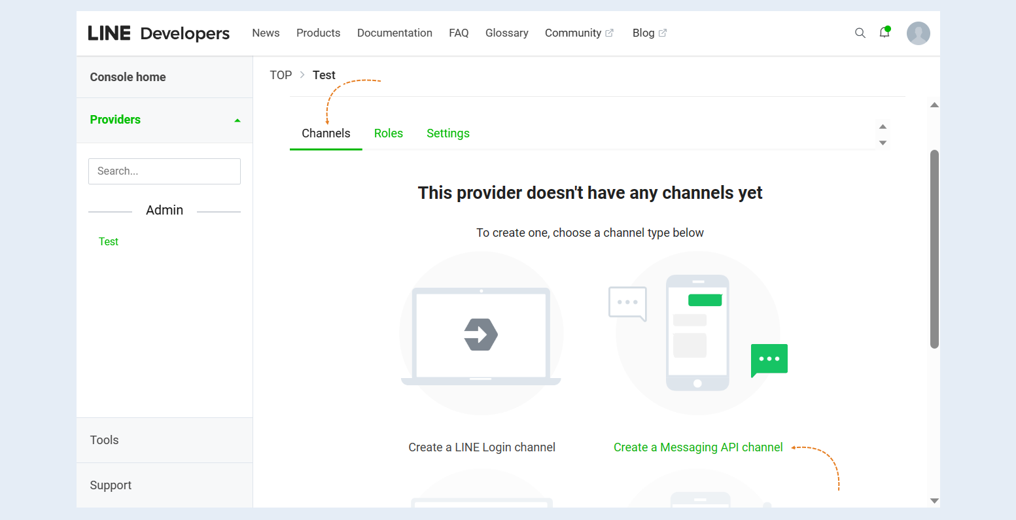Open the Products menu item

(319, 33)
